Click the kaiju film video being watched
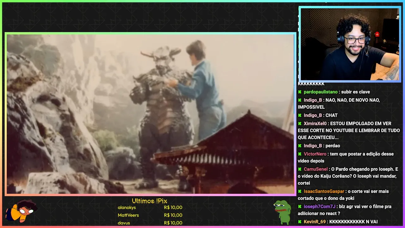 150,114
